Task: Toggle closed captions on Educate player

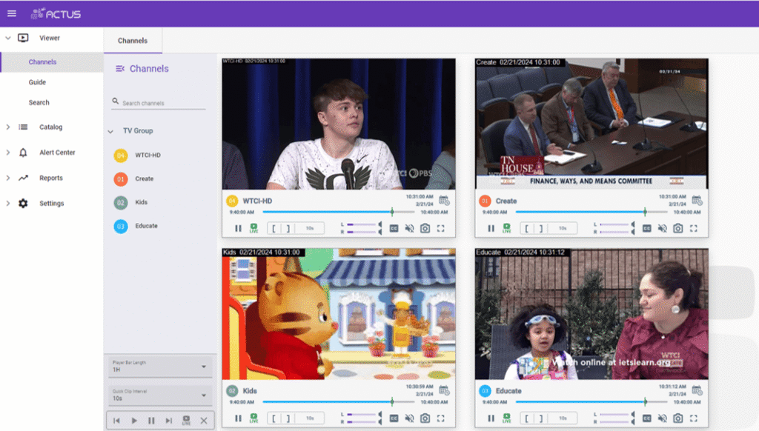Action: point(646,418)
